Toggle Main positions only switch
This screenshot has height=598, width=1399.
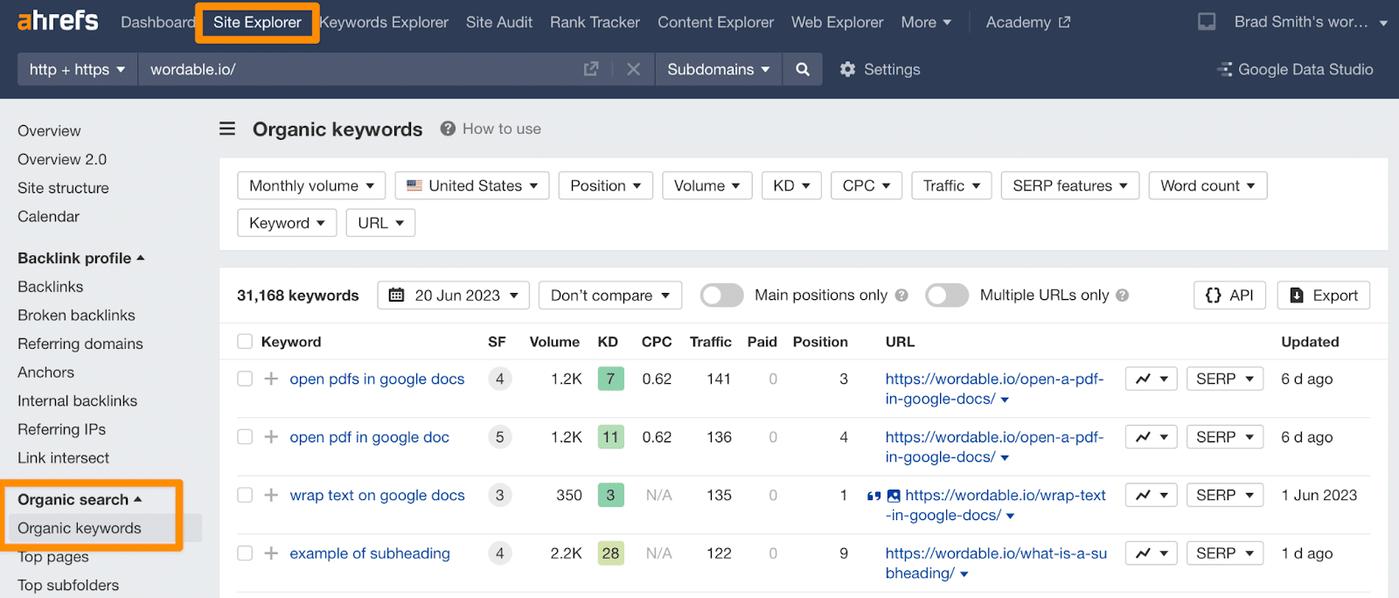(721, 296)
